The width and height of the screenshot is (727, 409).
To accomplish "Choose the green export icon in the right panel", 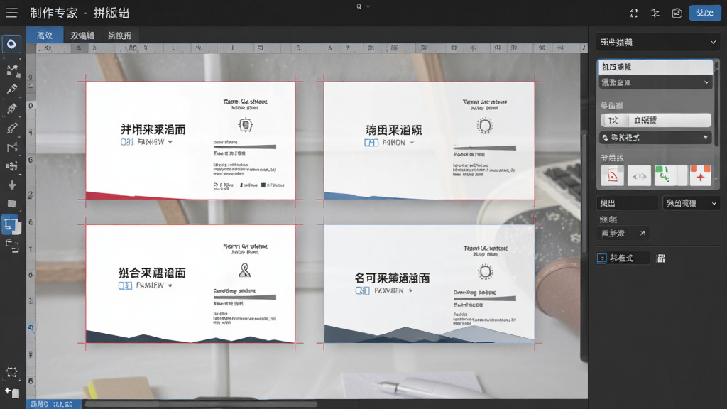I will click(x=665, y=176).
